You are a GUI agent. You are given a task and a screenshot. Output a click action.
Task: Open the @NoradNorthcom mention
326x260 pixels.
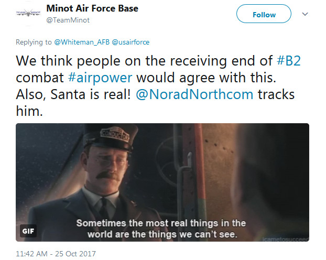click(x=218, y=95)
